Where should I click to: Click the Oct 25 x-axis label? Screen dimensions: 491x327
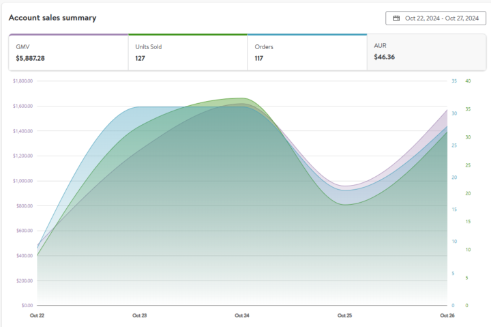[x=344, y=315]
